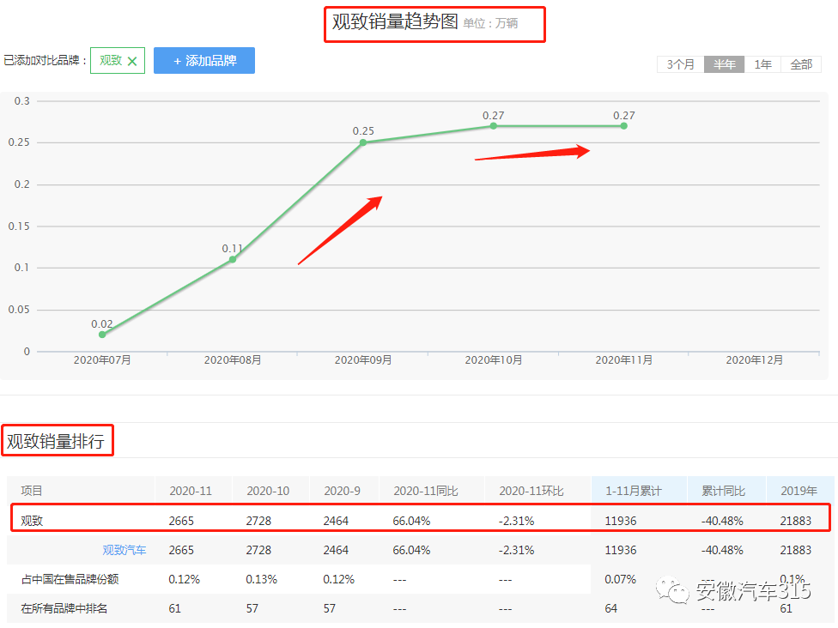Click the 观致销量趋势图 chart title
The image size is (838, 628).
click(x=395, y=22)
